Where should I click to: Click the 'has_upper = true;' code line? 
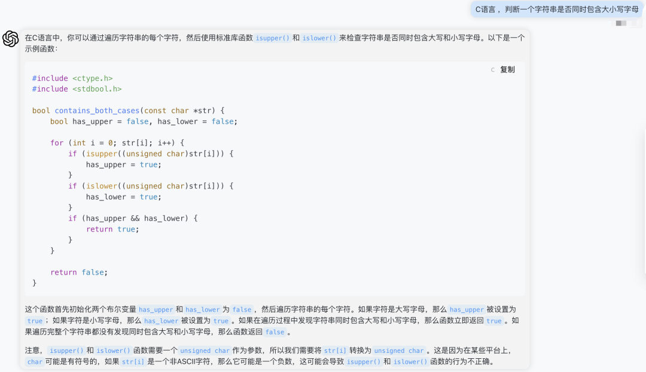pyautogui.click(x=124, y=164)
